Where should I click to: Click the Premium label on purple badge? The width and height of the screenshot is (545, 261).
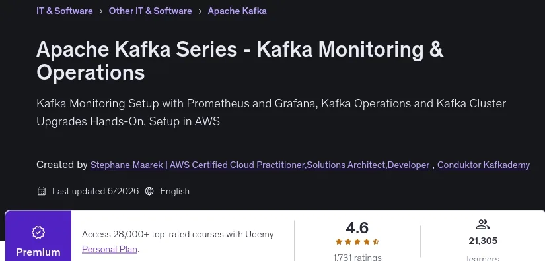coord(38,252)
